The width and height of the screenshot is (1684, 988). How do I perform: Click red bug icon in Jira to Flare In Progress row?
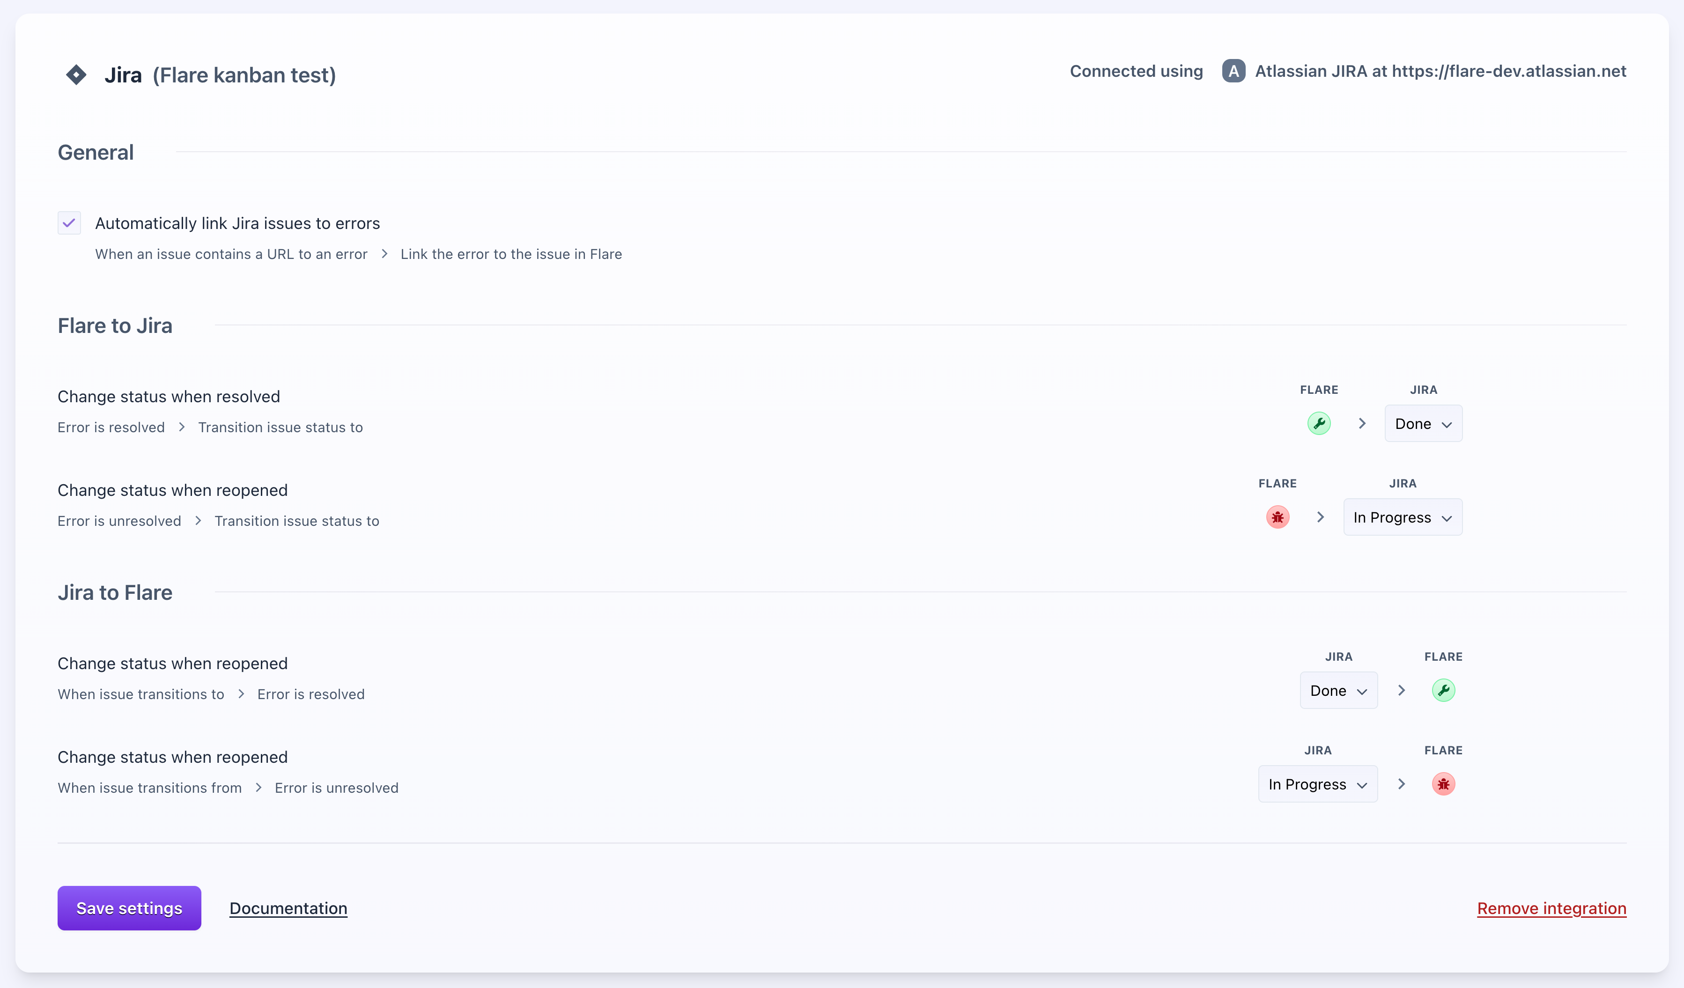click(x=1443, y=783)
